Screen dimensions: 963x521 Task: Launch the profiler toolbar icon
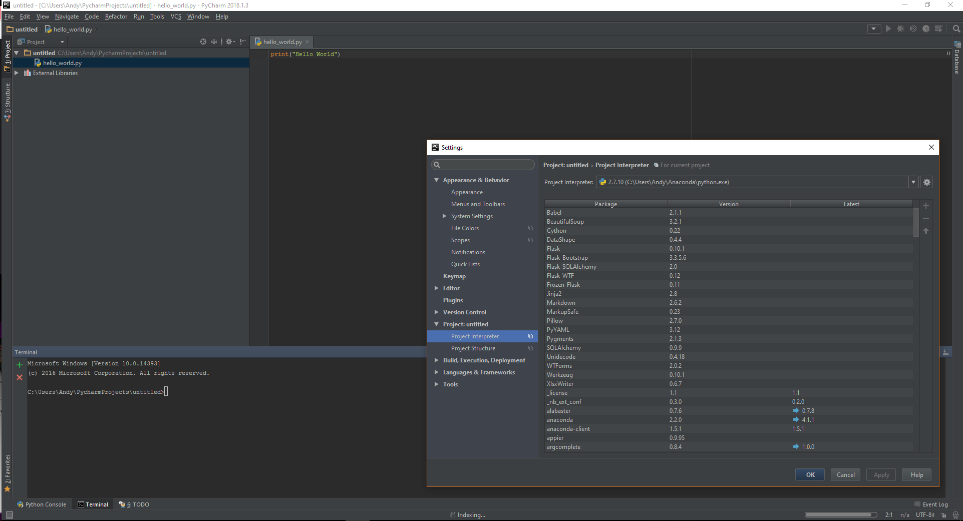pyautogui.click(x=926, y=29)
